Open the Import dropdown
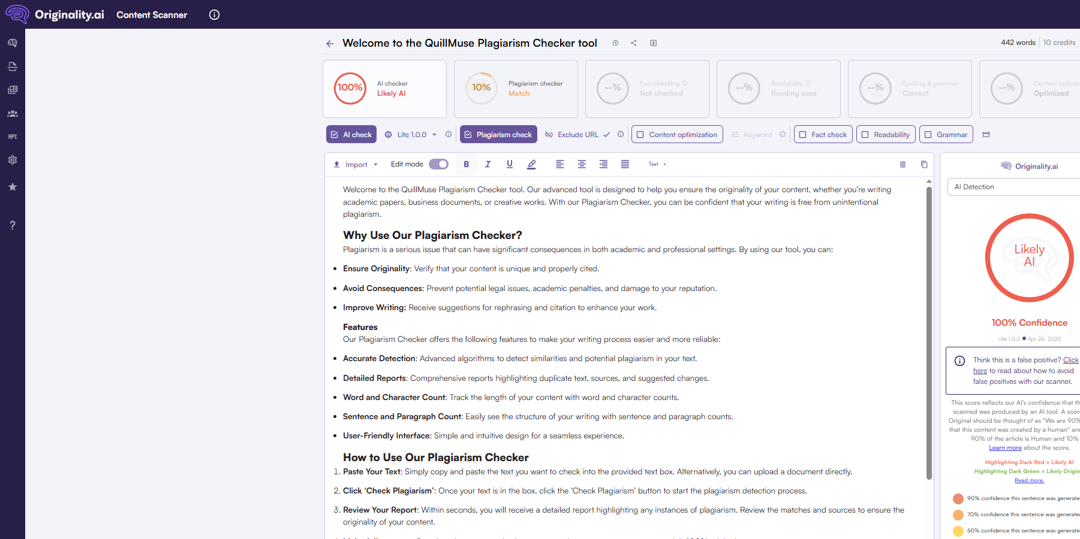Viewport: 1080px width, 539px height. click(356, 165)
